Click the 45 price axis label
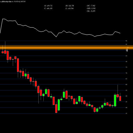 [x=126, y=102]
